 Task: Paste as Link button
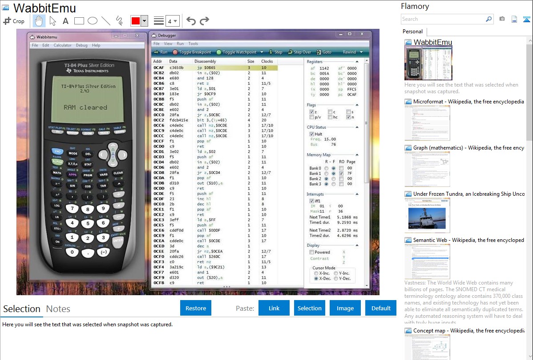[x=274, y=308]
